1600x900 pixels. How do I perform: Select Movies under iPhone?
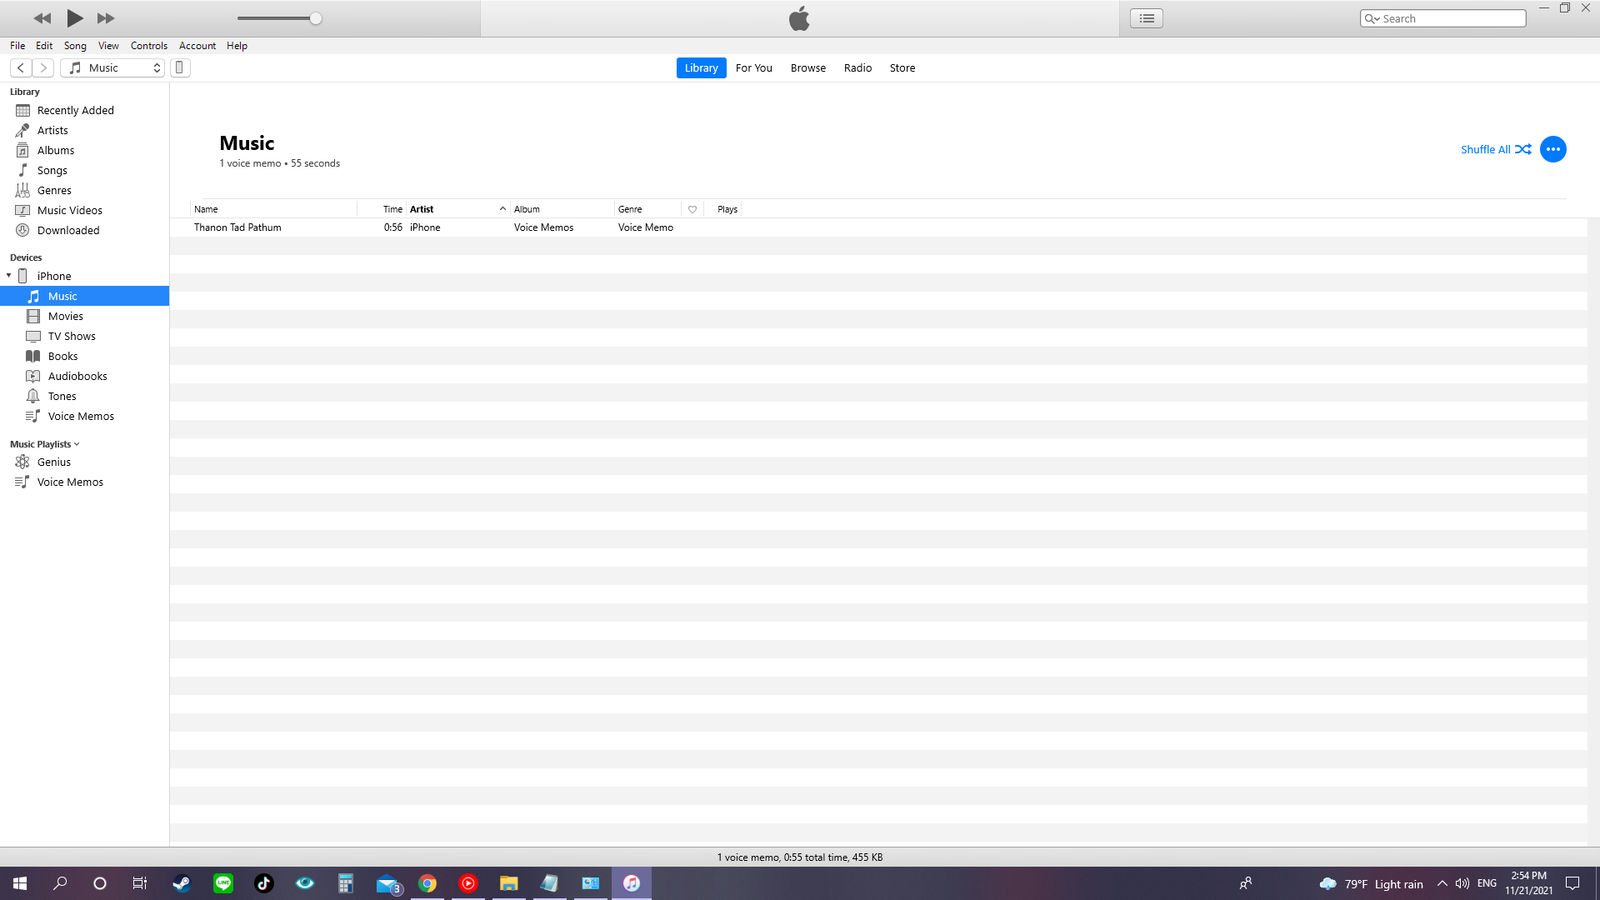66,316
